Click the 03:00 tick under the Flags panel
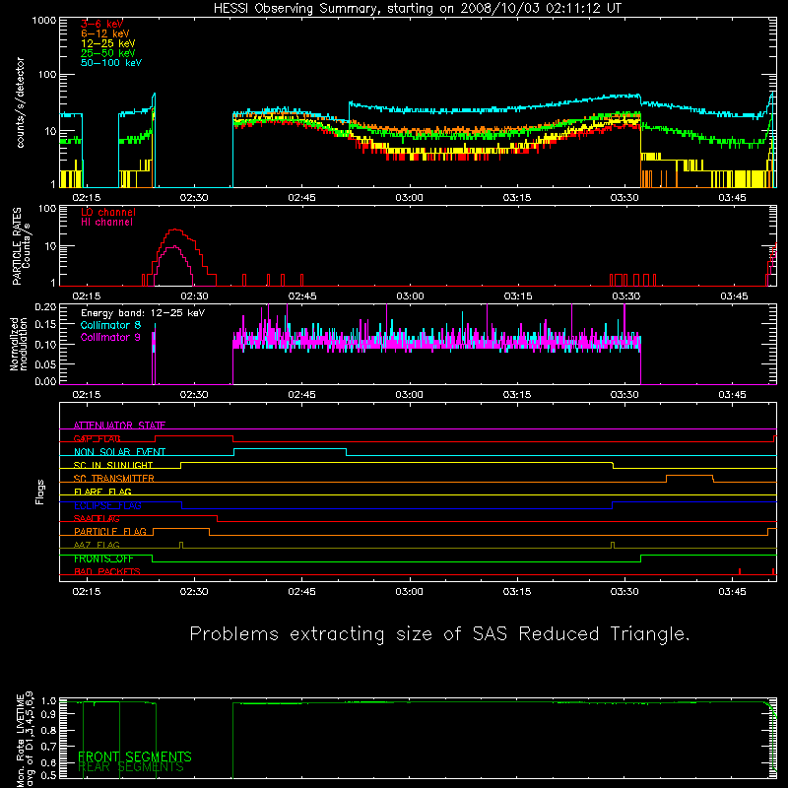 point(410,592)
